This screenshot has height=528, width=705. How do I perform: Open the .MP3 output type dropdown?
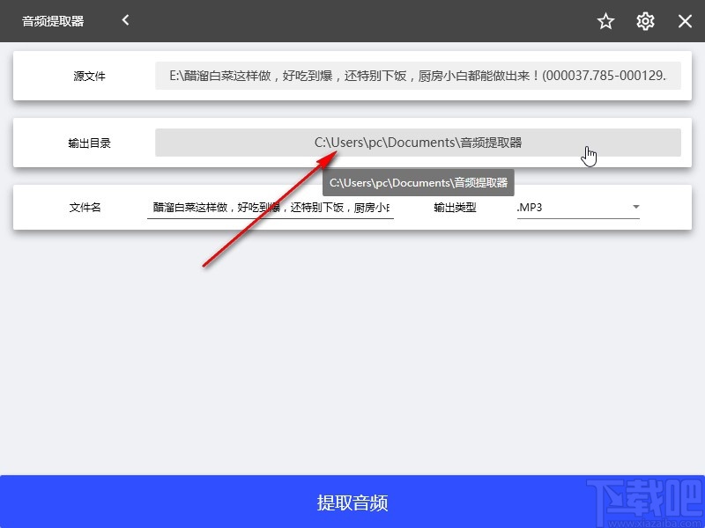(578, 208)
